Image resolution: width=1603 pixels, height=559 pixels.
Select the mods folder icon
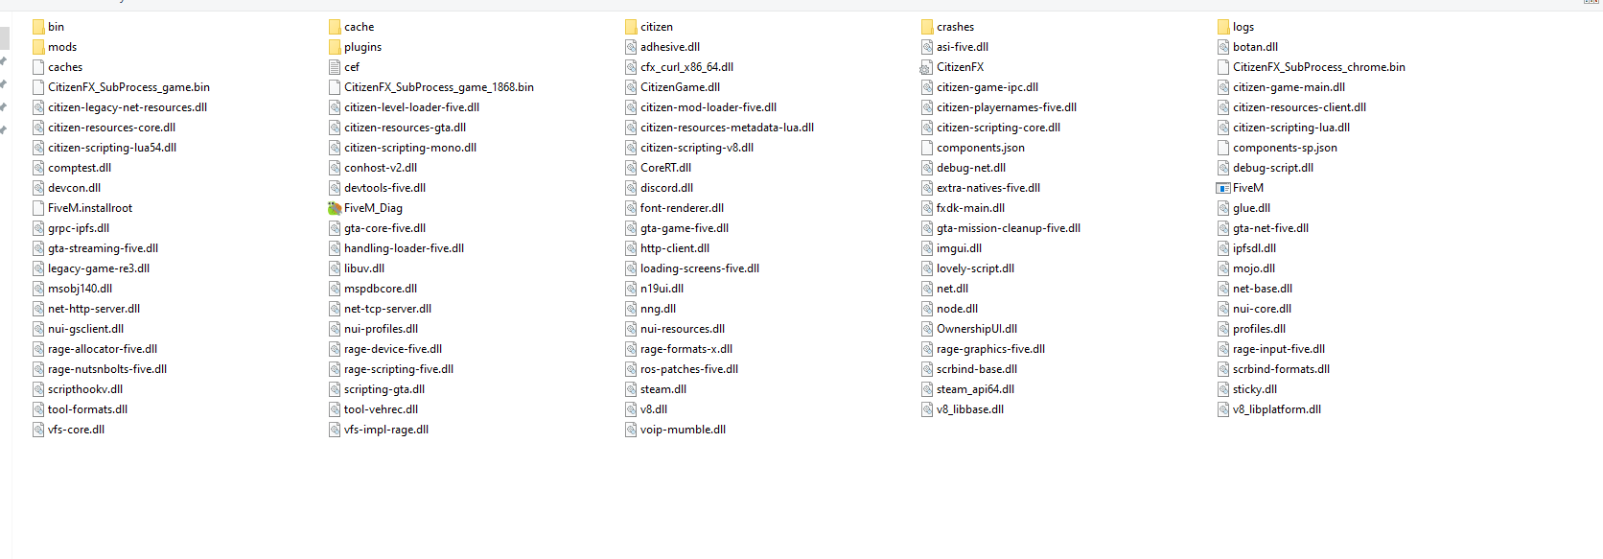38,47
